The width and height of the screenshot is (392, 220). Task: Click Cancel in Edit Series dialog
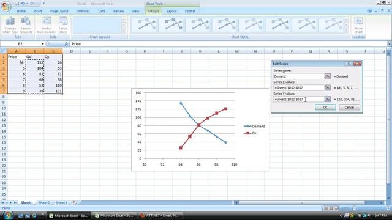click(x=349, y=108)
